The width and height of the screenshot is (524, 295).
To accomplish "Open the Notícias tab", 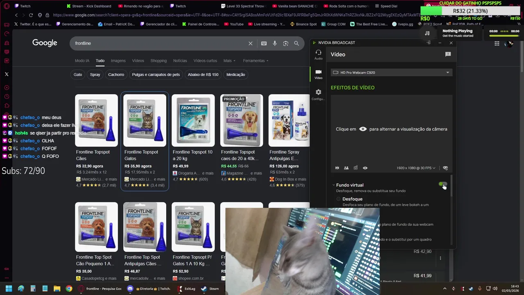I will tap(180, 61).
